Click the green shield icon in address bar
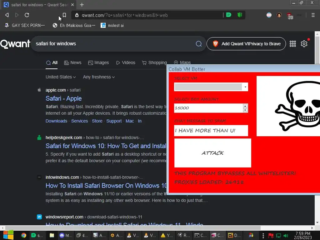The image size is (320, 240). (x=240, y=15)
